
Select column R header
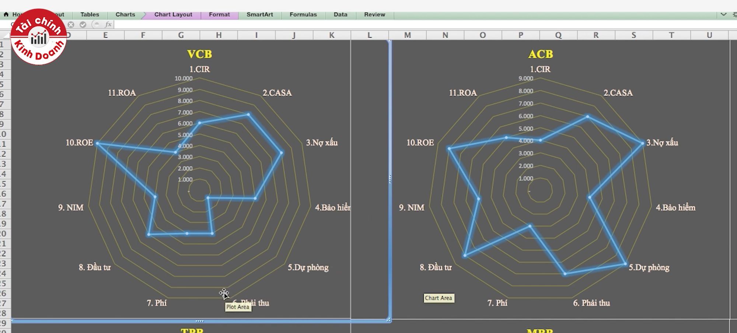click(596, 35)
